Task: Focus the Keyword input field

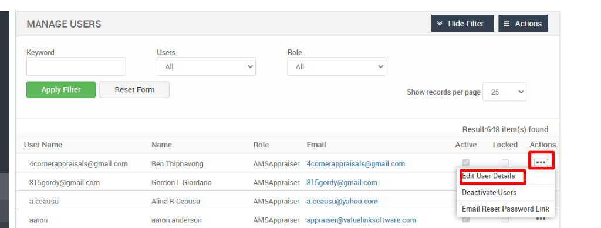Action: 76,66
